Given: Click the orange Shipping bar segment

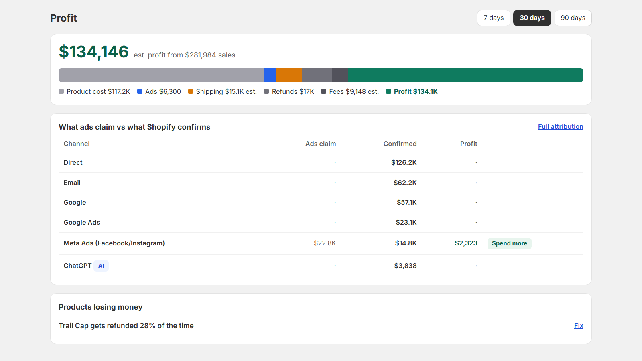Looking at the screenshot, I should 289,75.
